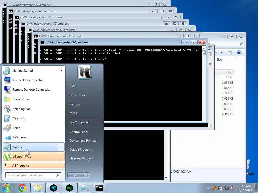The width and height of the screenshot is (258, 193).
Task: Click the network tray icon
Action: [x=227, y=188]
